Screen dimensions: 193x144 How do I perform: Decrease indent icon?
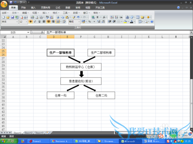tap(110, 22)
